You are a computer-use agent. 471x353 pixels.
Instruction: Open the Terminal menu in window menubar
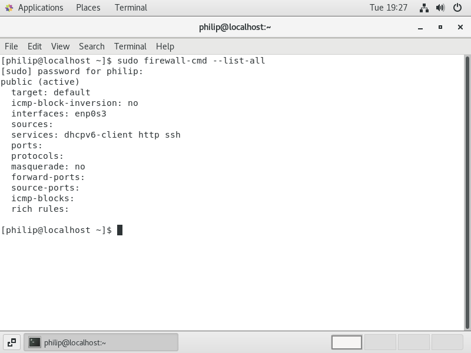point(130,46)
